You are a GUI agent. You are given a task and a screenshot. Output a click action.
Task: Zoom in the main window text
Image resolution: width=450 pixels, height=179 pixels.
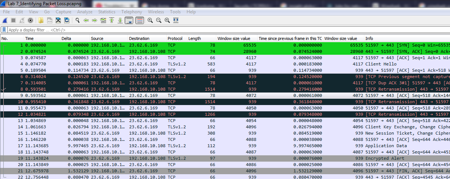(x=150, y=20)
